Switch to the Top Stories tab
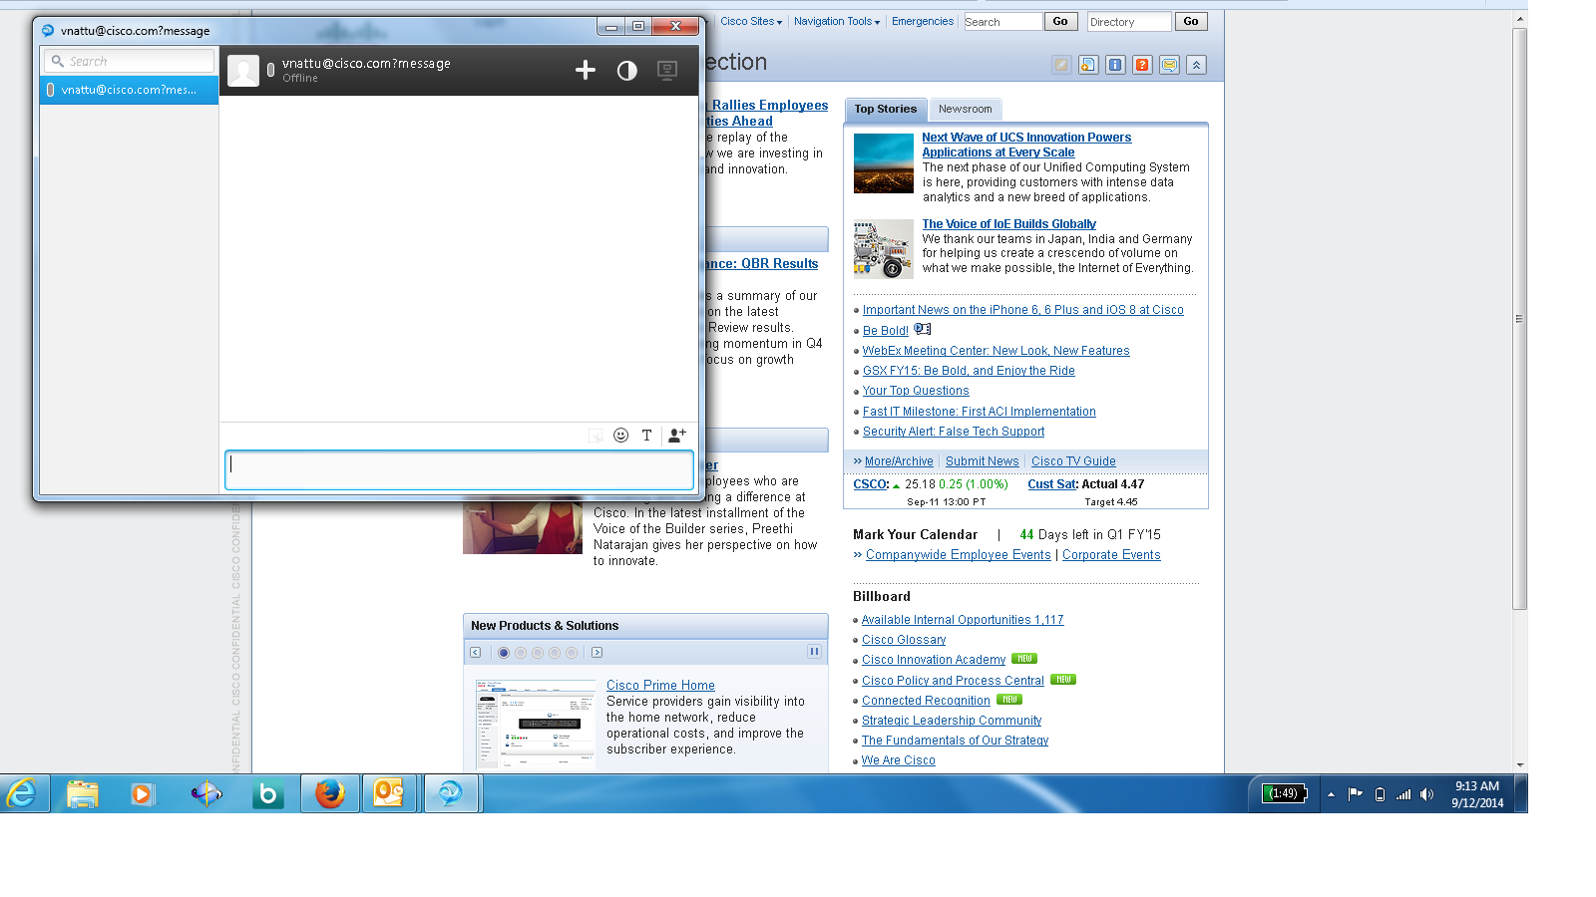Screen dimensions: 1596x897 coord(885,110)
